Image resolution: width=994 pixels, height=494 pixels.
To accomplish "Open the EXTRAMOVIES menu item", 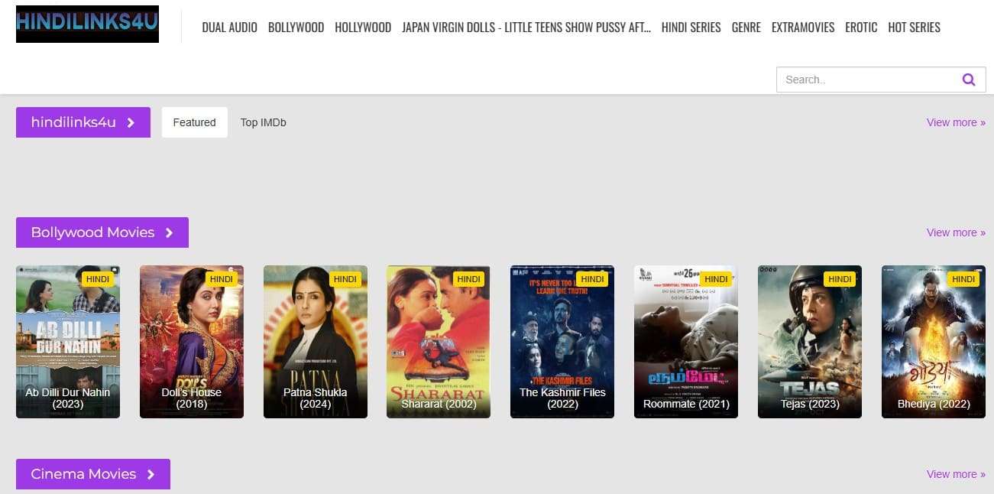I will click(803, 28).
